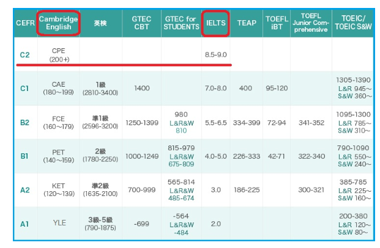The image size is (380, 248).
Task: Click the CPE (200+) cell
Action: tap(59, 55)
